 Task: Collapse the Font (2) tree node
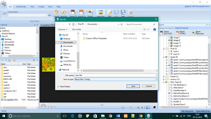tap(164, 49)
